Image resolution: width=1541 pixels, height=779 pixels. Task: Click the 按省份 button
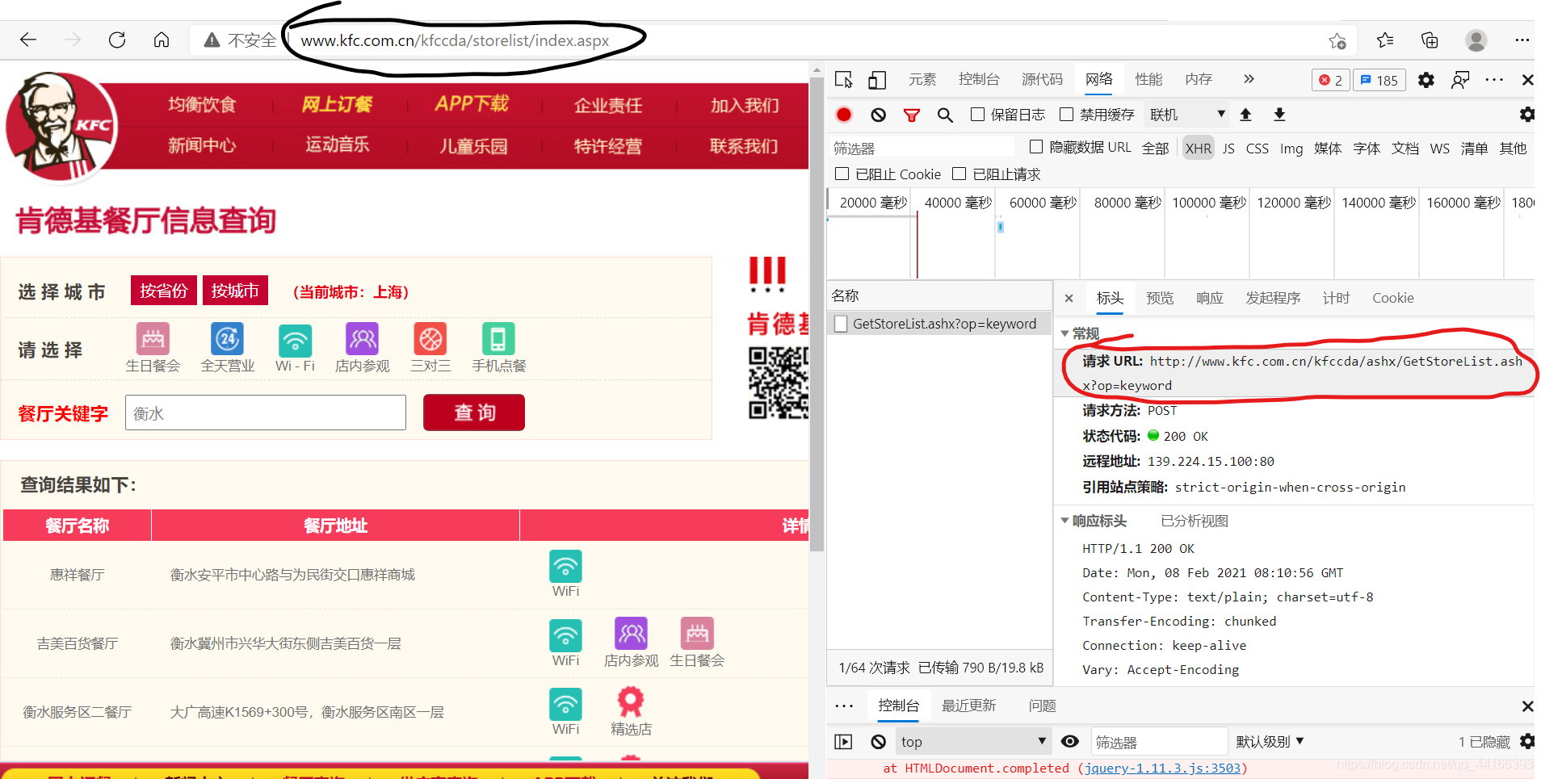click(164, 291)
